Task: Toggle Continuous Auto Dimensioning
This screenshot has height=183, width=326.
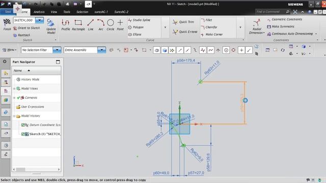Action: pyautogui.click(x=290, y=34)
